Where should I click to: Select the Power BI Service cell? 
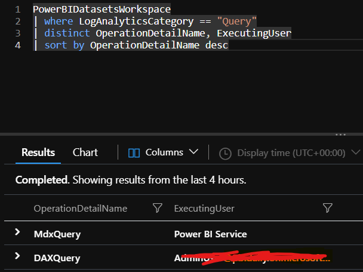(x=210, y=234)
